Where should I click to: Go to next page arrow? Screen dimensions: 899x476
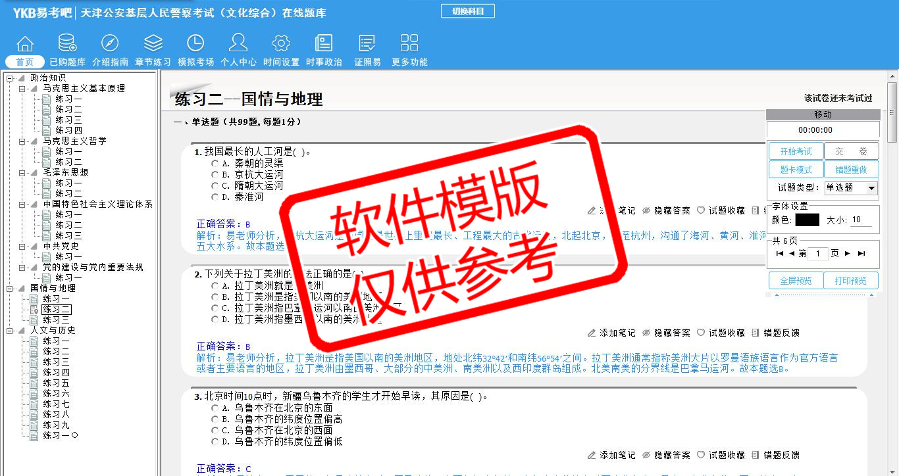(x=848, y=254)
